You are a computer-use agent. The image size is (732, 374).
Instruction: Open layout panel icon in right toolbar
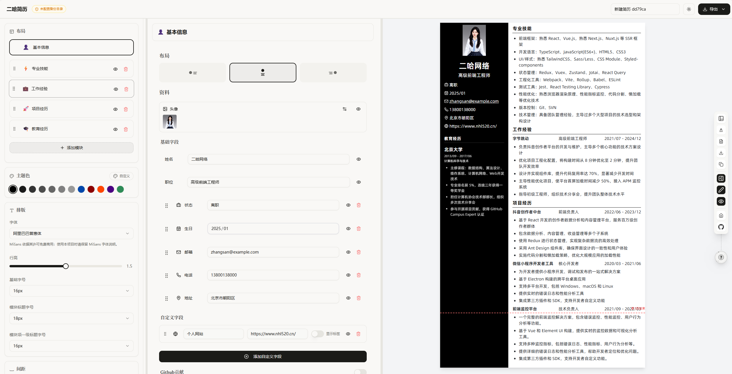(721, 118)
